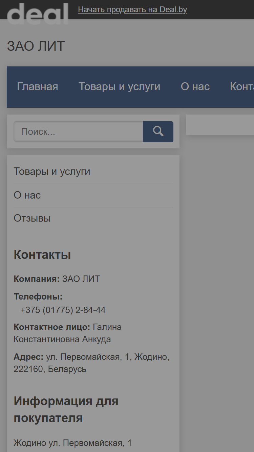The image size is (254, 452).
Task: Open Отзывы in sidebar list
Action: 32,218
